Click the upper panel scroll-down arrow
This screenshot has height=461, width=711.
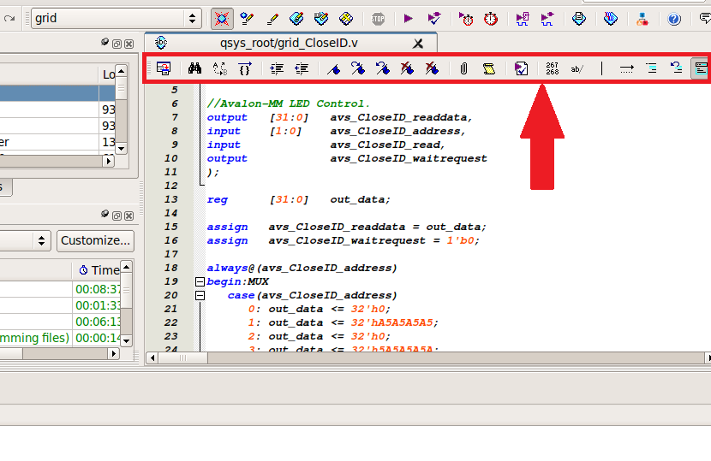tap(121, 149)
